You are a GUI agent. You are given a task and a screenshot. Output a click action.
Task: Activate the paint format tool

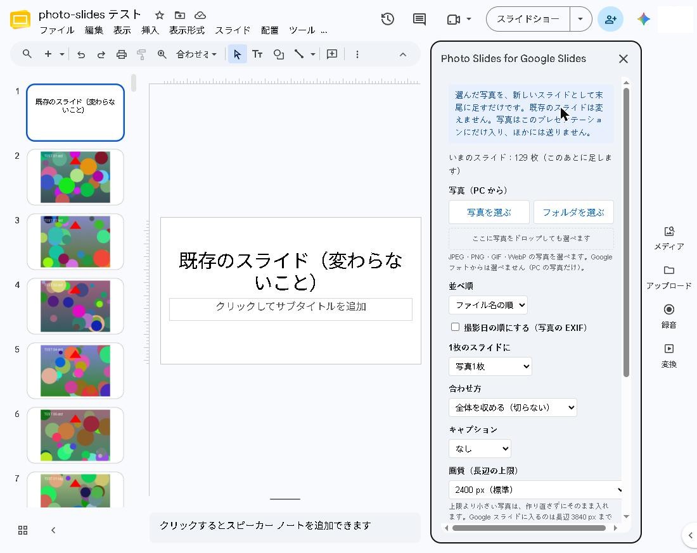[x=141, y=54]
